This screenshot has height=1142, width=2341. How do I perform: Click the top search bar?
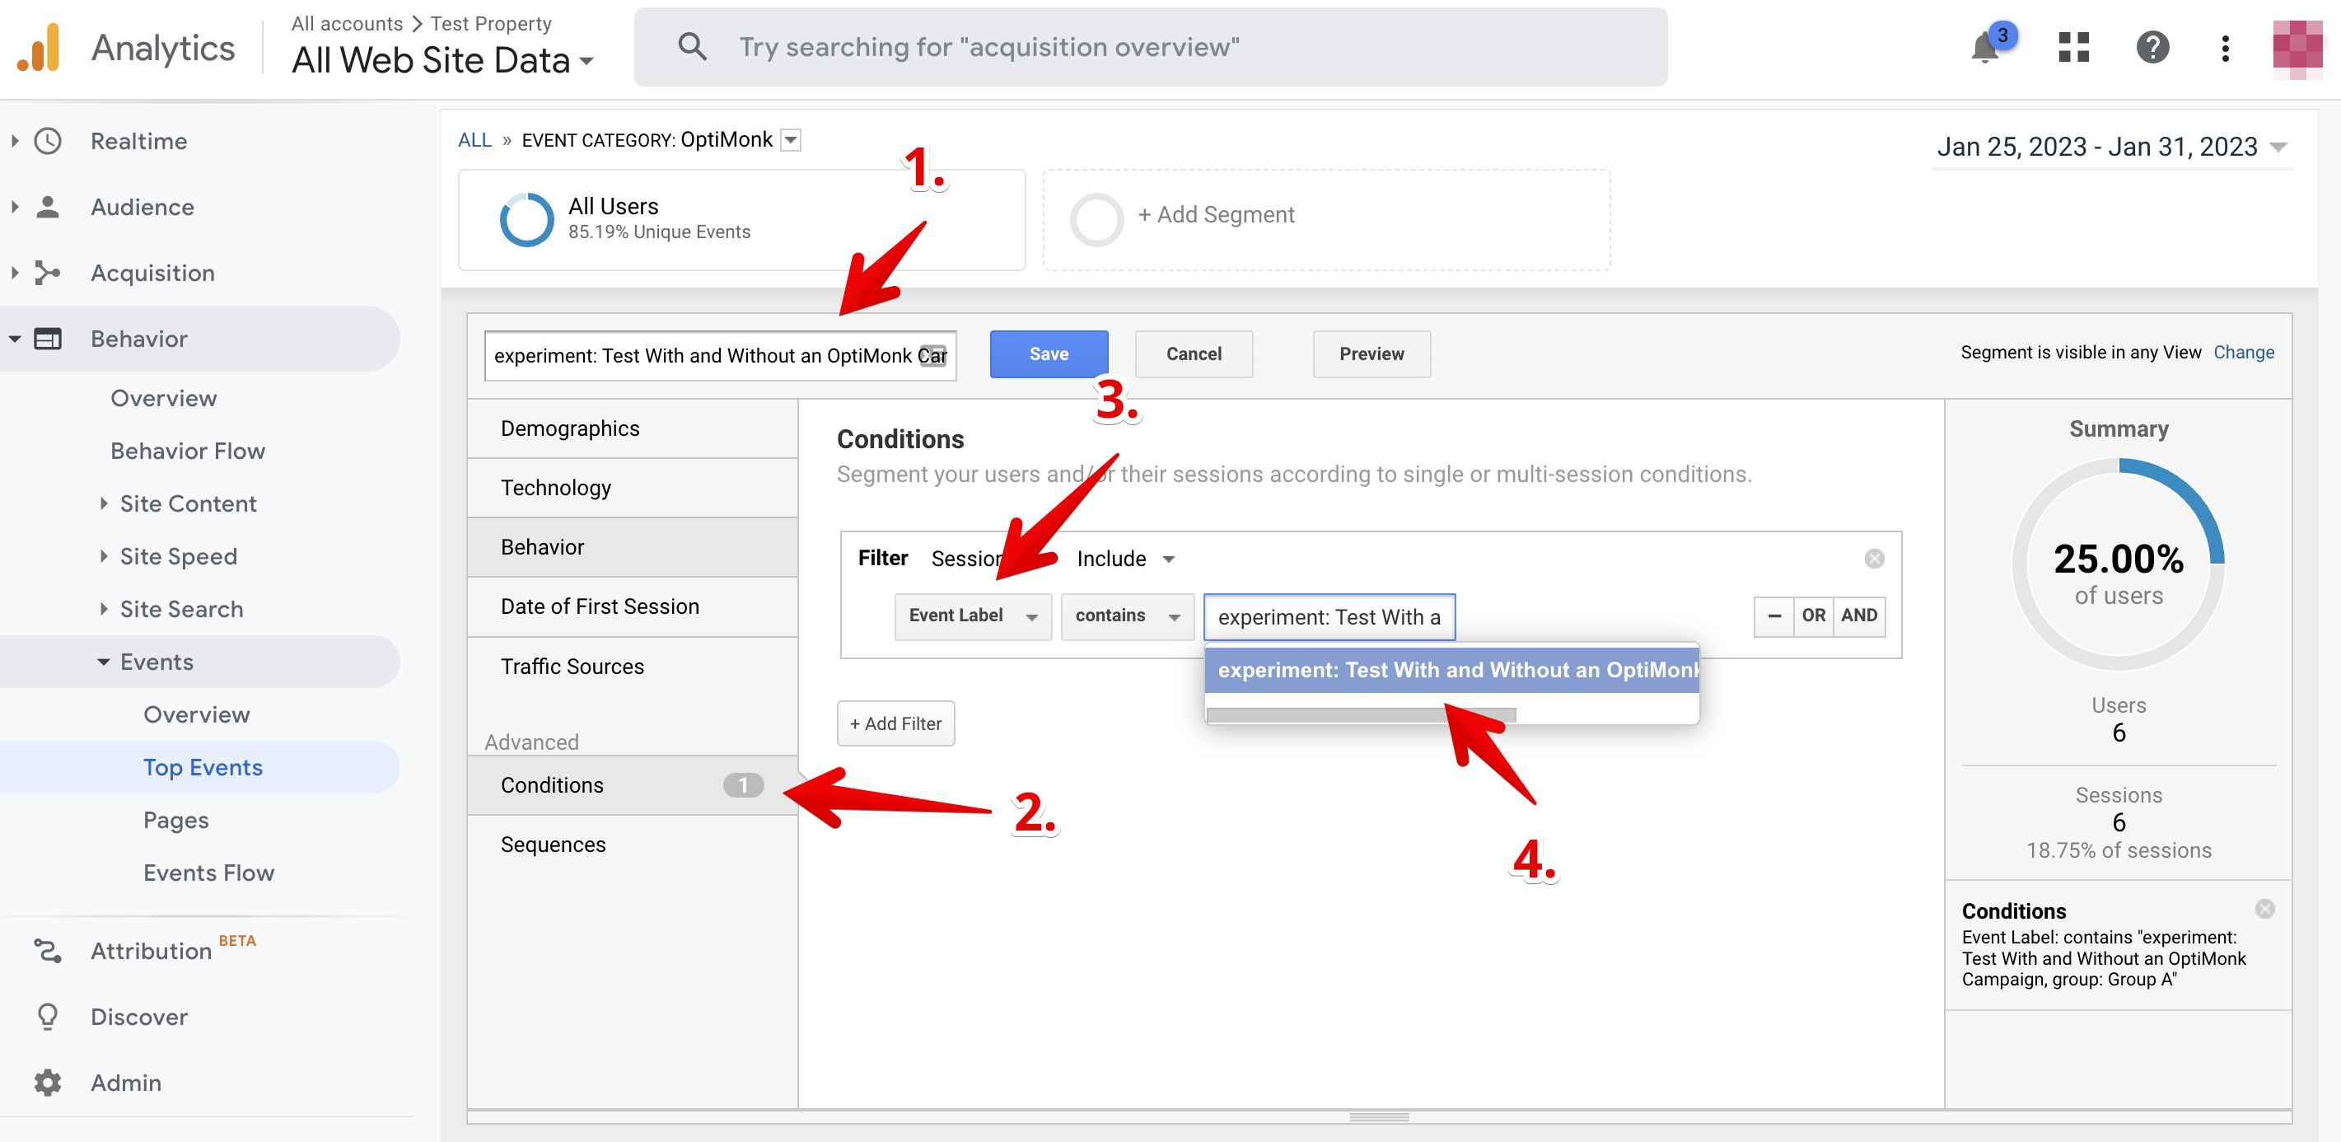1151,47
